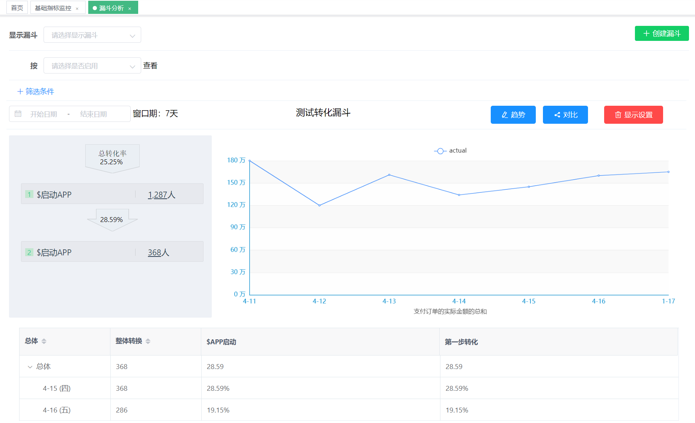Image resolution: width=695 pixels, height=423 pixels.
Task: Click the edit icon on 趋势
Action: point(505,115)
